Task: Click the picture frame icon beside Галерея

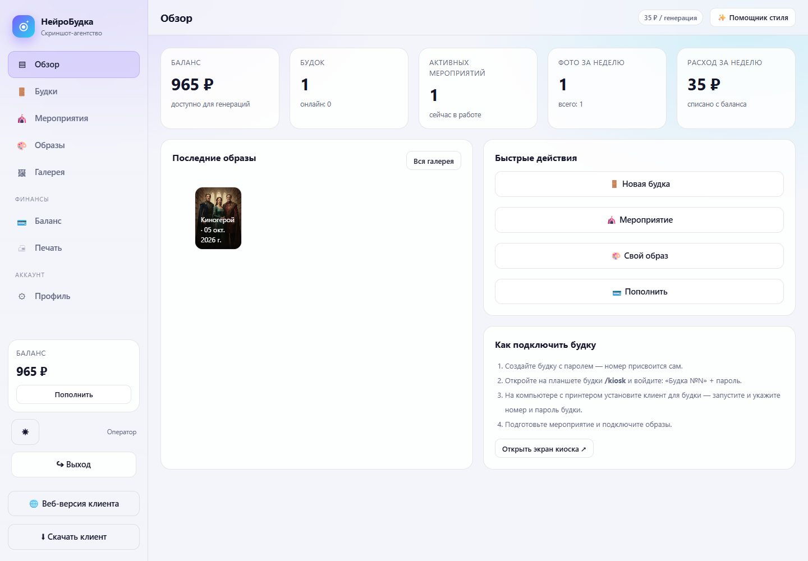Action: coord(22,172)
